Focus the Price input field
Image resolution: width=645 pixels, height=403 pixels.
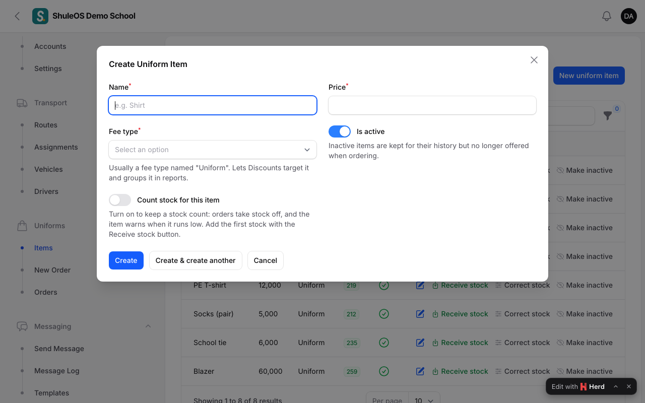432,105
